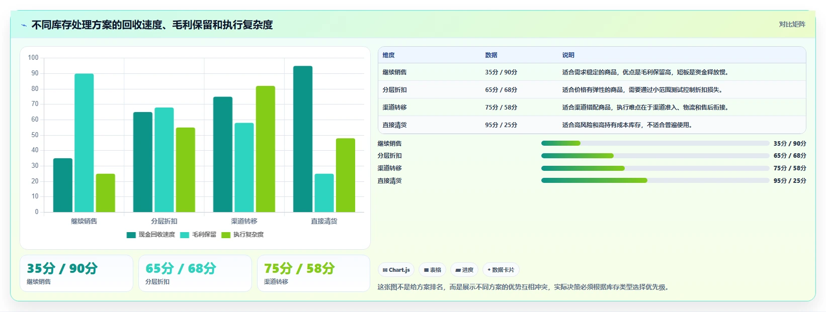Toggle the 现金回收速度 legend item
The height and width of the screenshot is (312, 826).
tap(151, 235)
